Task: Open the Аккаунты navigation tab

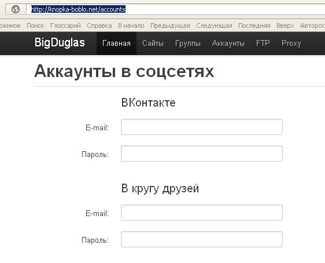Action: (228, 43)
